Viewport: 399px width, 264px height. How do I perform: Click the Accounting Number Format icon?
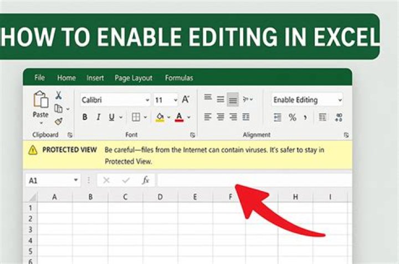[x=278, y=117]
